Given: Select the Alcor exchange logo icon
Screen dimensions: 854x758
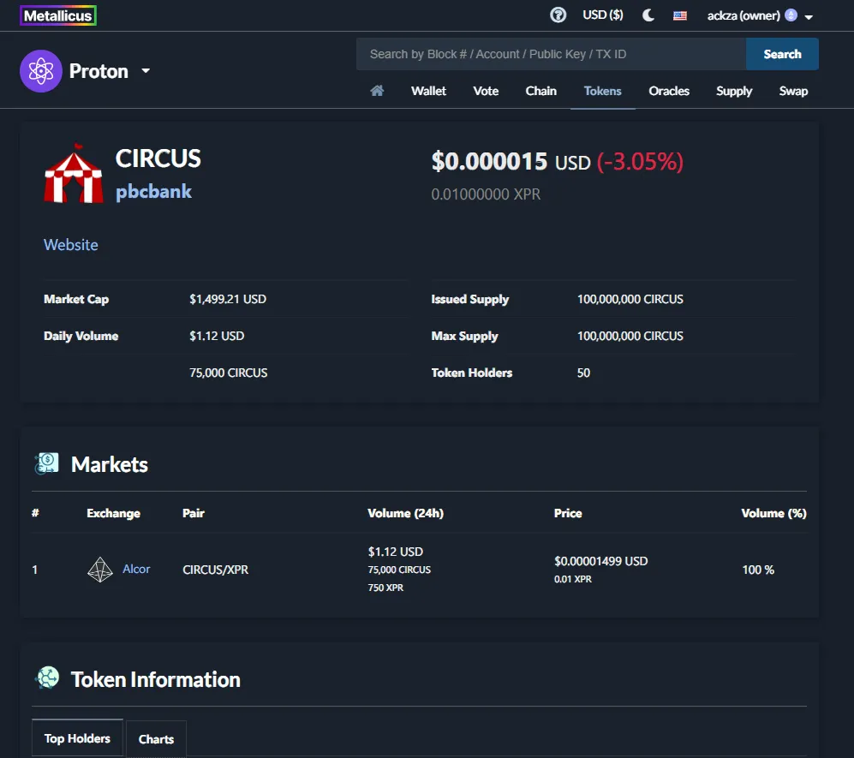Looking at the screenshot, I should coord(100,570).
